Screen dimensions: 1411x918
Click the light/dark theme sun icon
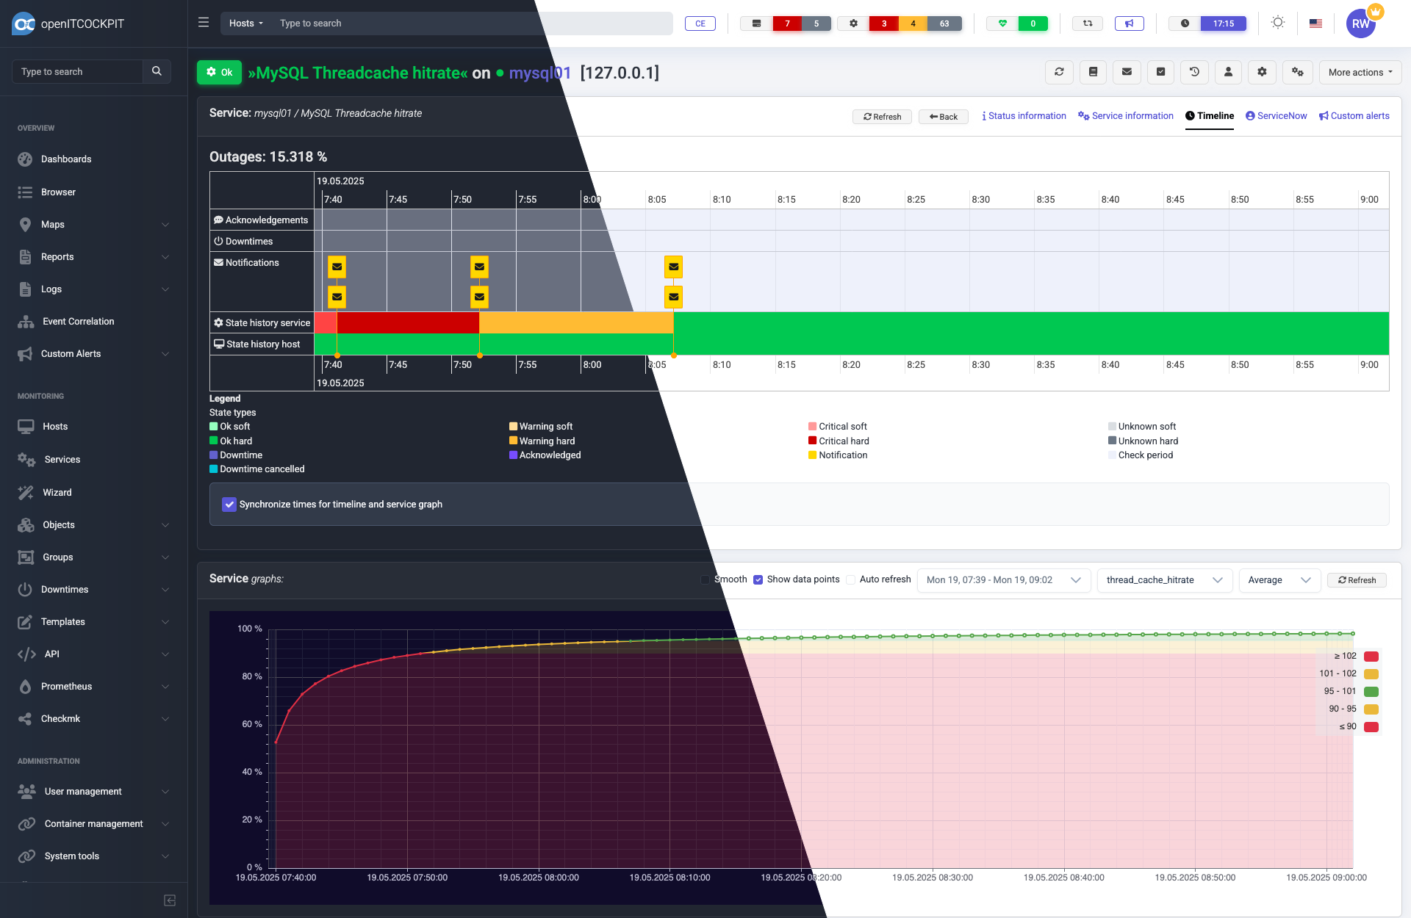pyautogui.click(x=1278, y=23)
